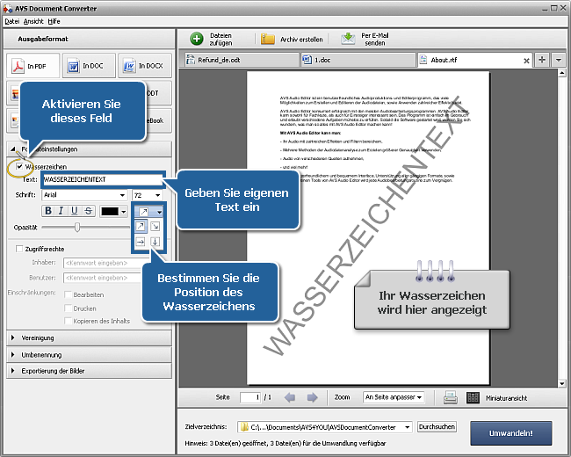This screenshot has height=457, width=571.
Task: Click the Seite page number field
Action: click(250, 397)
